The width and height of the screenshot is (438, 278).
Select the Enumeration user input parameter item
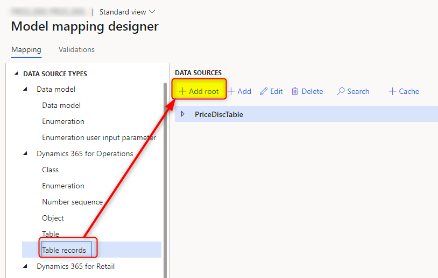[99, 137]
